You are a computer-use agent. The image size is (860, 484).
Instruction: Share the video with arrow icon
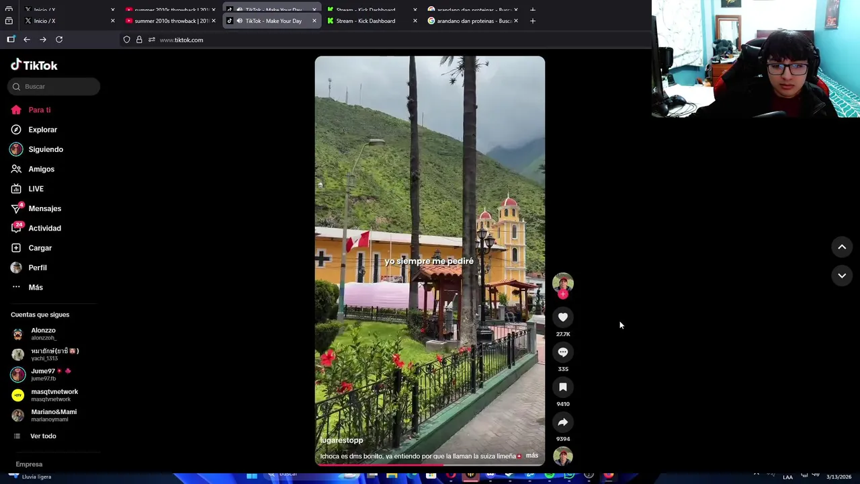(563, 422)
